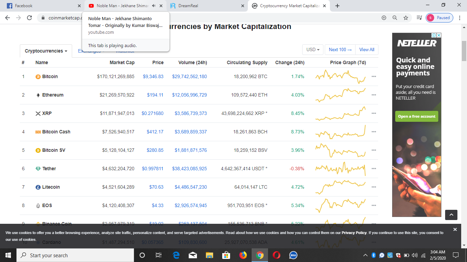Screen dimensions: 467x262
Task: Open the Windows Start menu
Action: (x=8, y=255)
